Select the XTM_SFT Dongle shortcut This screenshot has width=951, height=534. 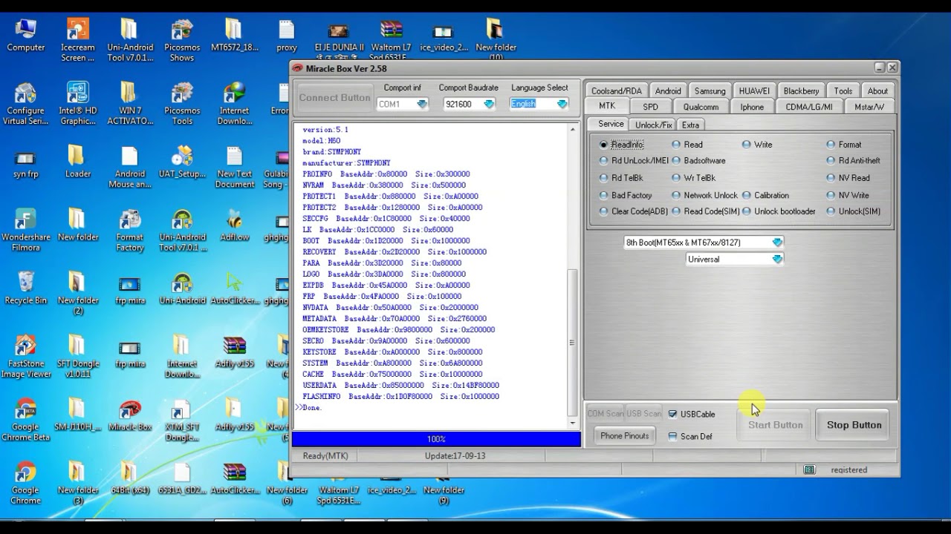(x=181, y=421)
